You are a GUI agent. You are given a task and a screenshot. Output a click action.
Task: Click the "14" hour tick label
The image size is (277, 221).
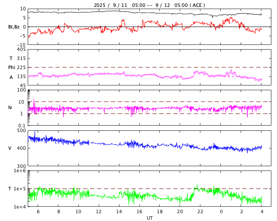tap(119, 212)
